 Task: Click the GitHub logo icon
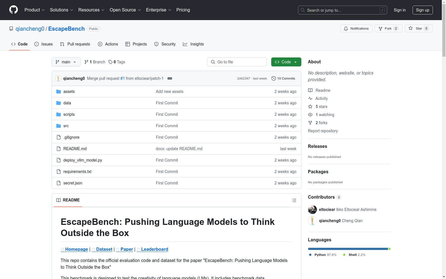pos(13,10)
